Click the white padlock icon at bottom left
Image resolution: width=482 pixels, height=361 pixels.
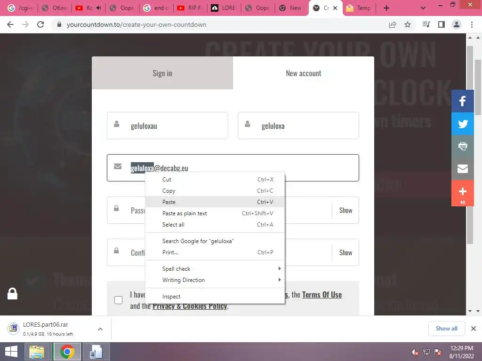(x=12, y=293)
